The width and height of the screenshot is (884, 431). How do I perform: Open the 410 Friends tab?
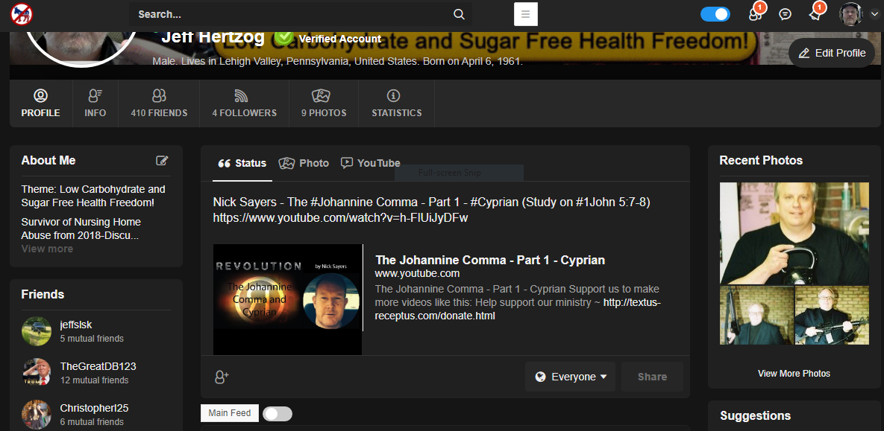(159, 103)
